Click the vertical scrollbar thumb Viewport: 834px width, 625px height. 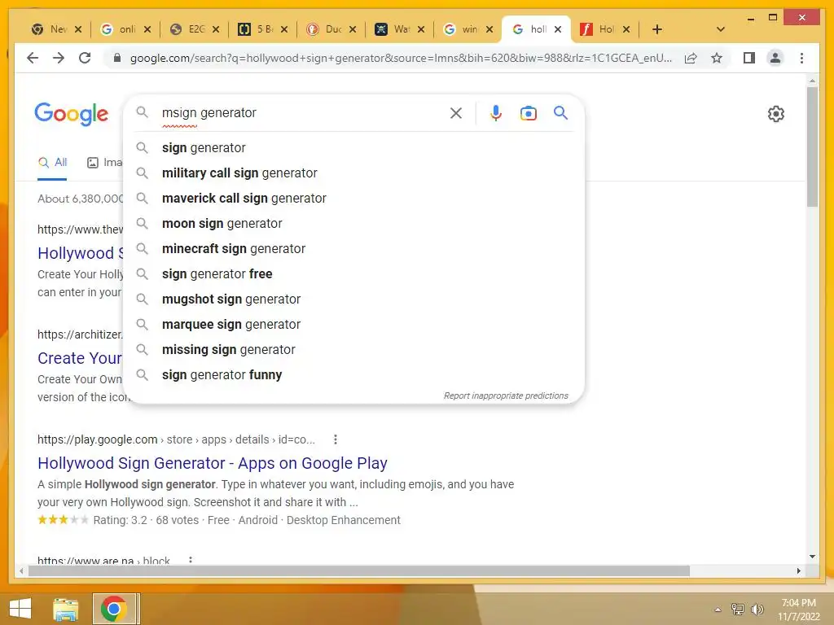tap(812, 147)
